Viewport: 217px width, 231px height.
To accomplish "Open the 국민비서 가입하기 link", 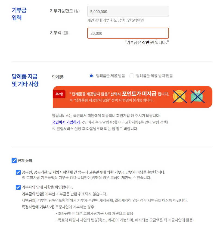I will point(66,122).
